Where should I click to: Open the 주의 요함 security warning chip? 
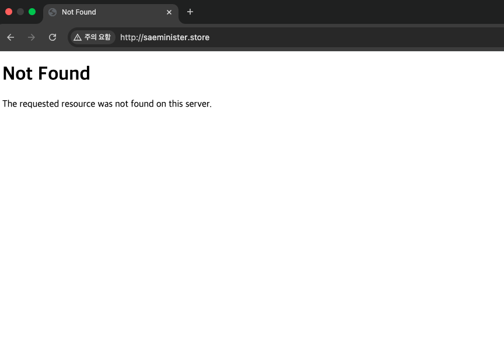(92, 37)
